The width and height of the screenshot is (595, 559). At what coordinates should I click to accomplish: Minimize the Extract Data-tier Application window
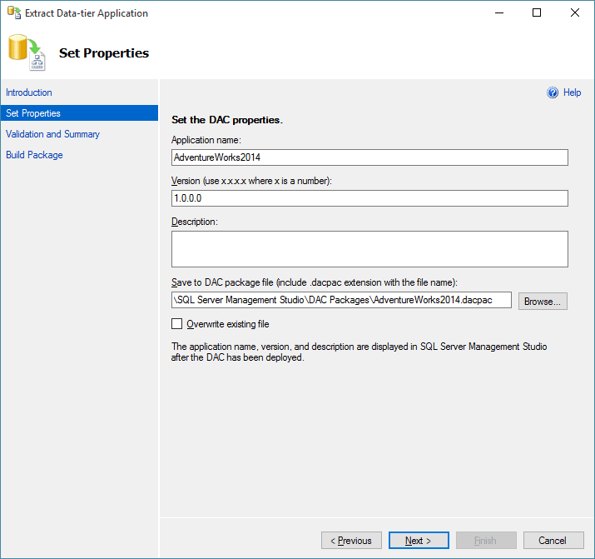point(499,12)
